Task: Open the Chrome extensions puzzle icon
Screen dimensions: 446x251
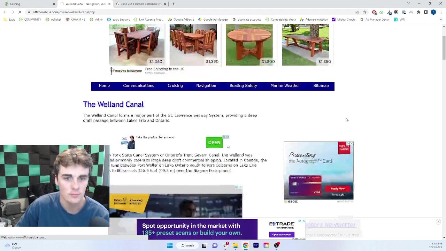Action: pyautogui.click(x=418, y=12)
